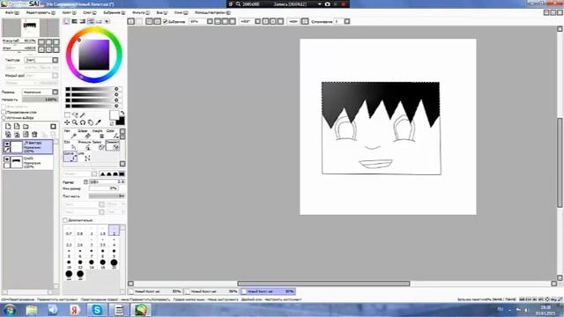Select the eyedropper color picker tool

(x=99, y=122)
